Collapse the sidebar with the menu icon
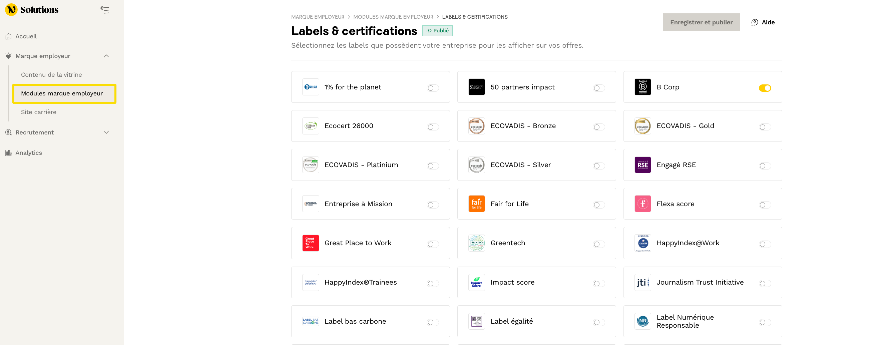Image resolution: width=888 pixels, height=345 pixels. pyautogui.click(x=104, y=10)
